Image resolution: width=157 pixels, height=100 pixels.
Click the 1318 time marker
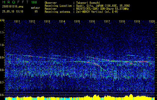(x=122, y=21)
